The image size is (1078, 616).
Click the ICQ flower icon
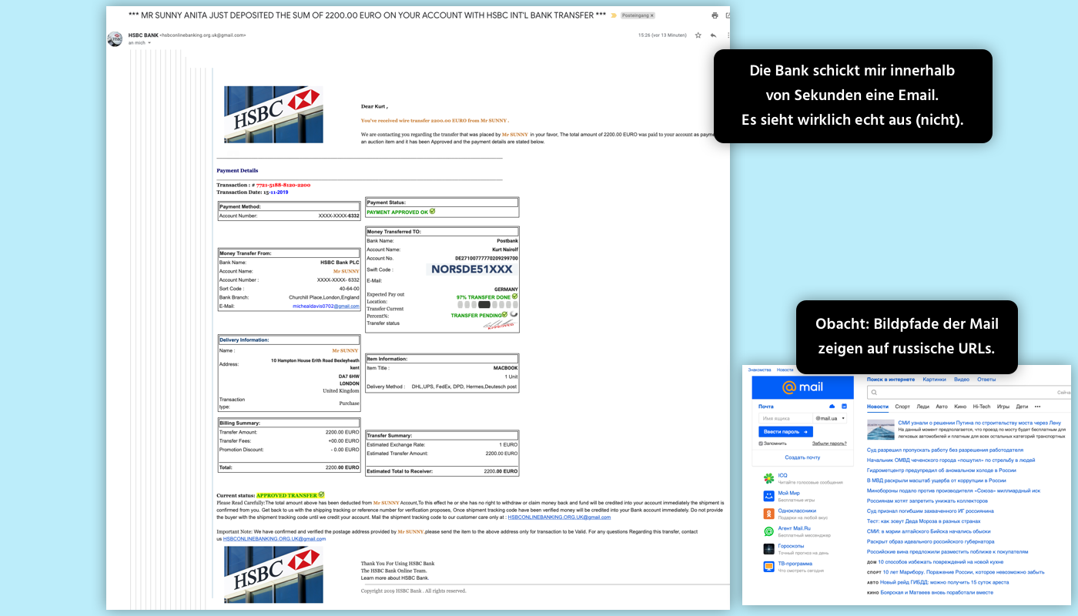tap(768, 479)
